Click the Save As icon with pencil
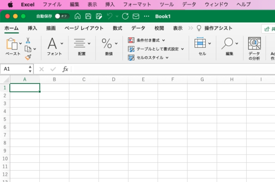Screen dimensions: 275x182 pyautogui.click(x=99, y=16)
